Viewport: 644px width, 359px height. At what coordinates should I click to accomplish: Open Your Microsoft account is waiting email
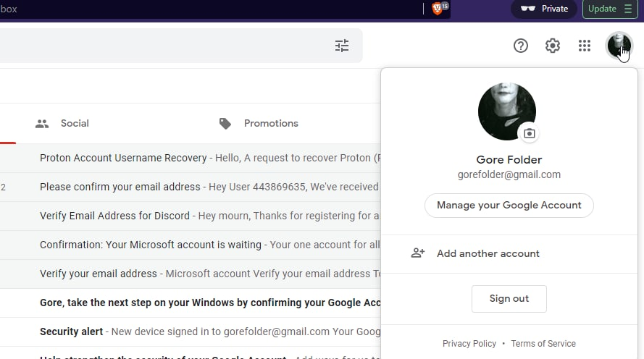tap(191, 245)
